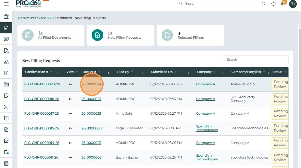Select the Rejected Filings card

[x=190, y=35]
